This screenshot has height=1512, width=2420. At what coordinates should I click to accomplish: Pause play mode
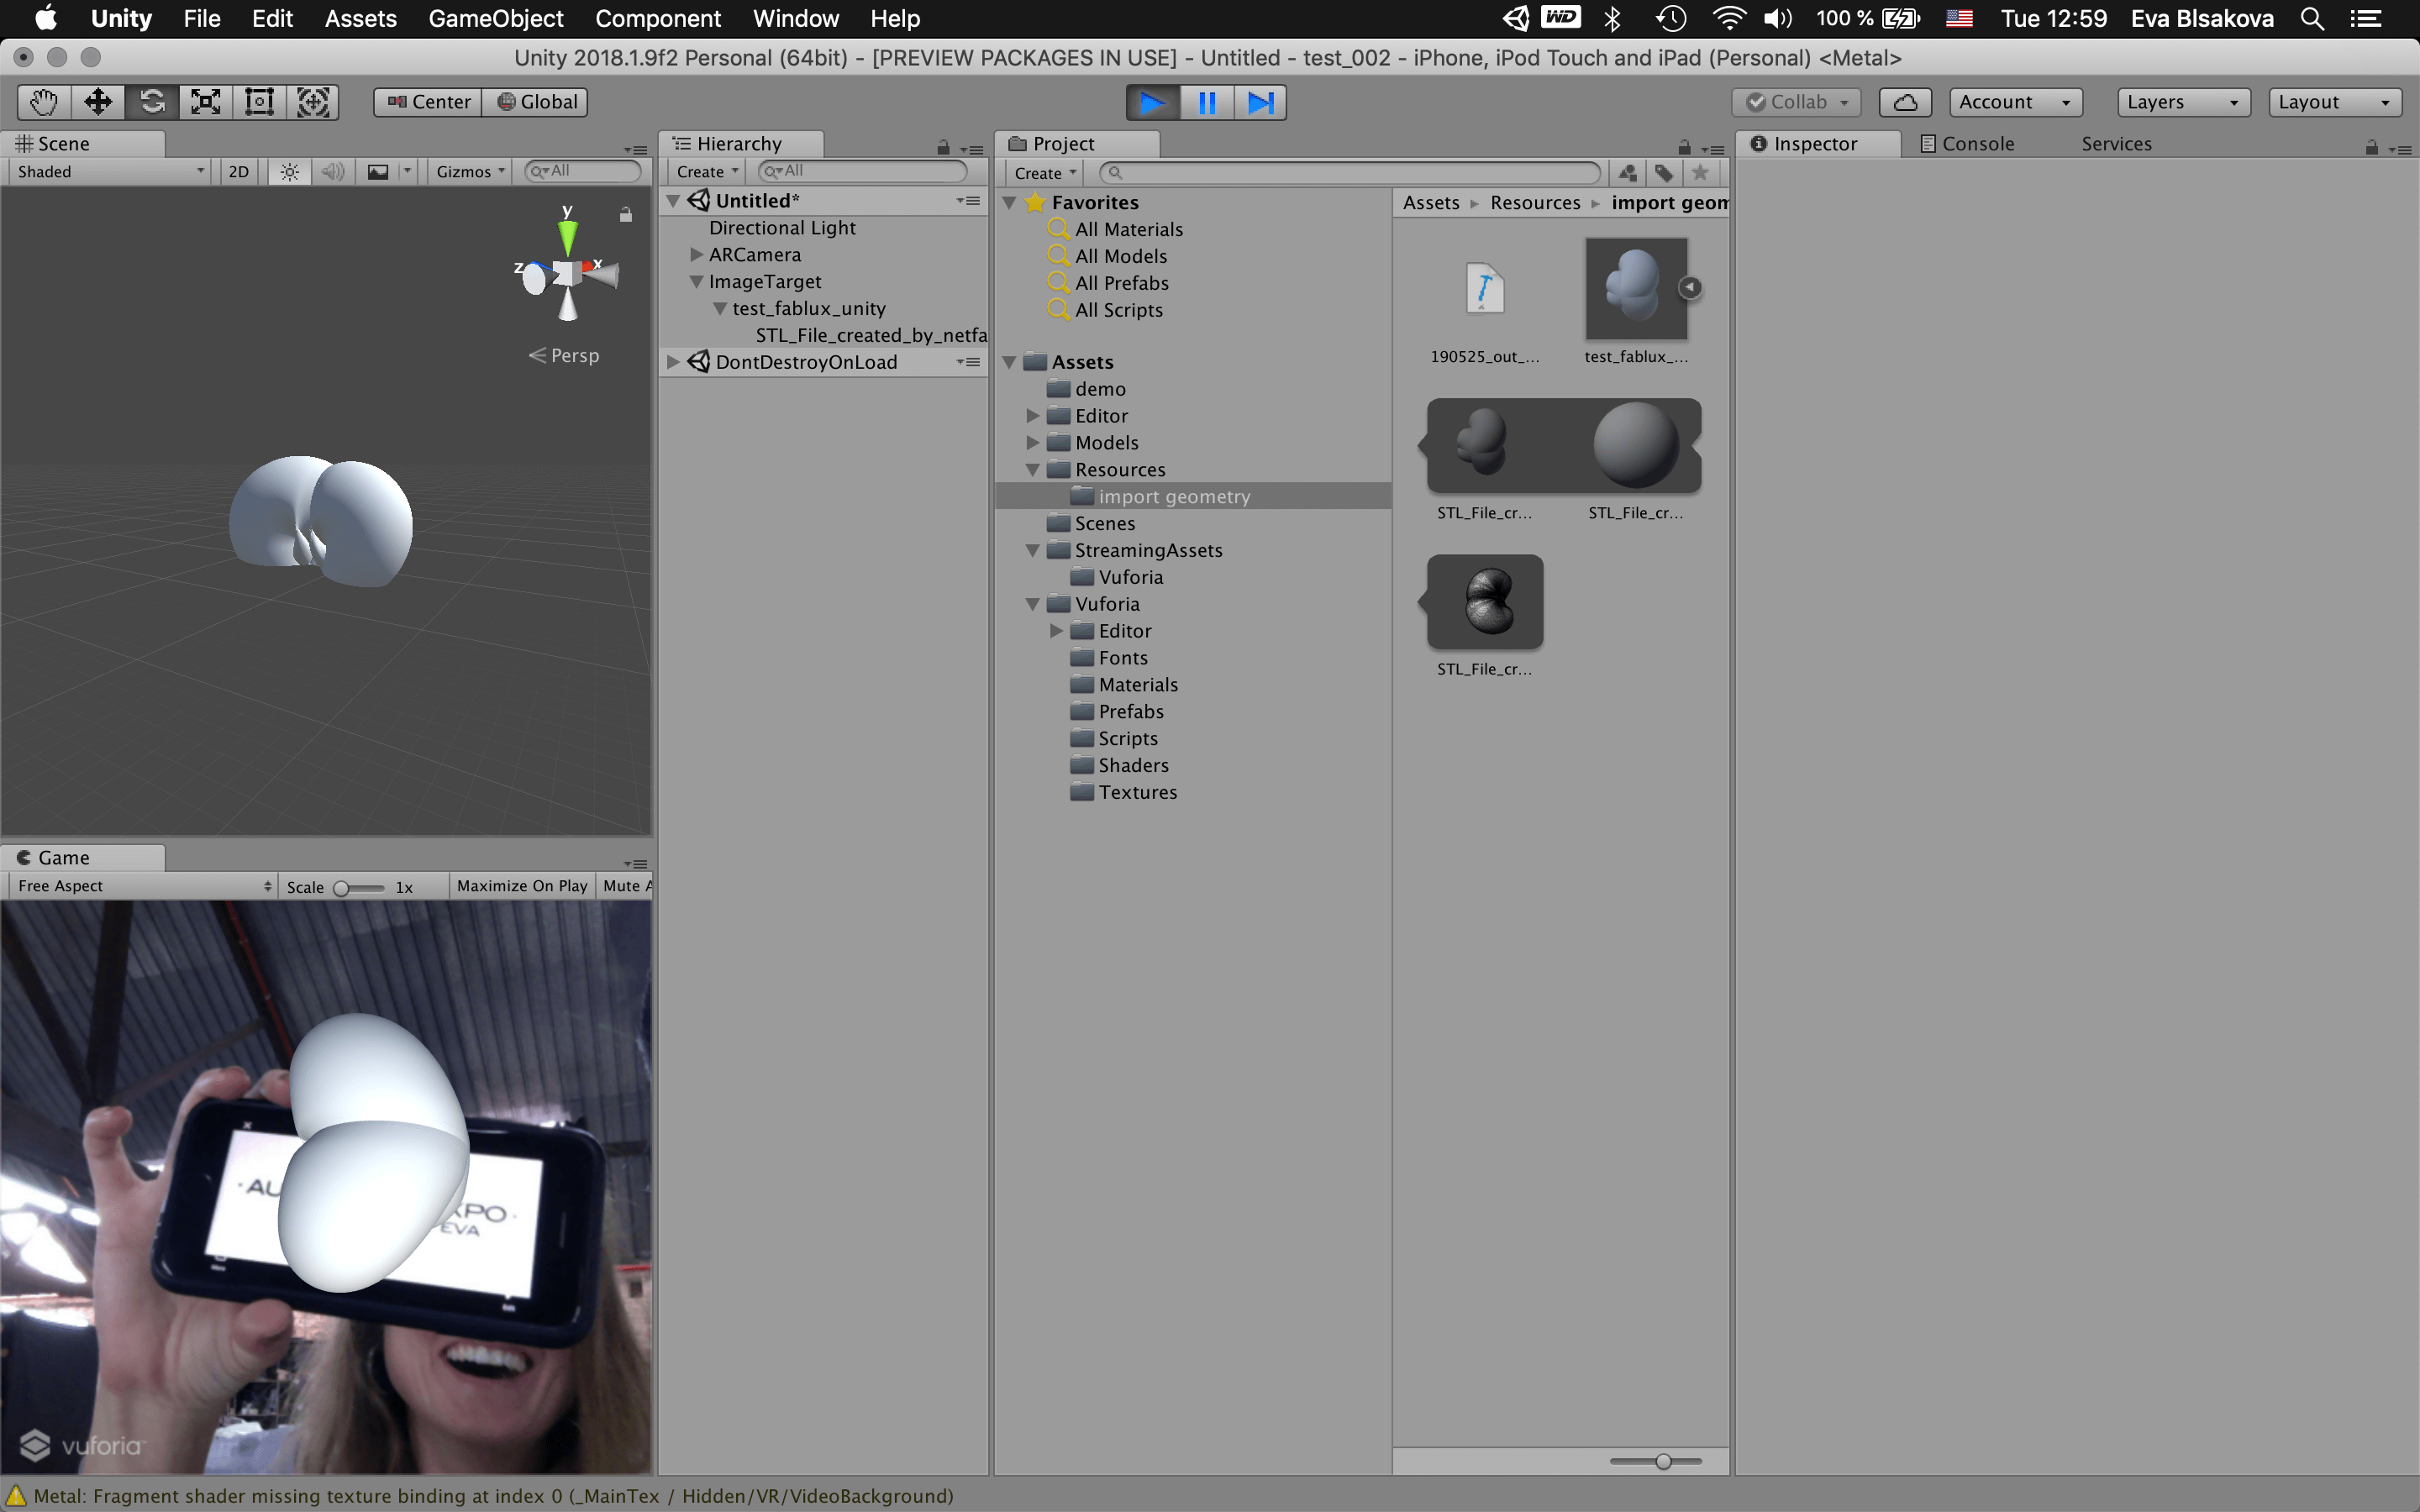point(1207,102)
